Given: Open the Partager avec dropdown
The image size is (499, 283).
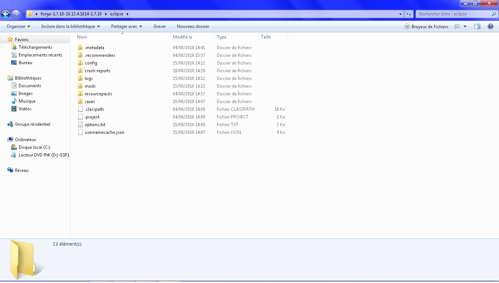Looking at the screenshot, I should point(127,26).
